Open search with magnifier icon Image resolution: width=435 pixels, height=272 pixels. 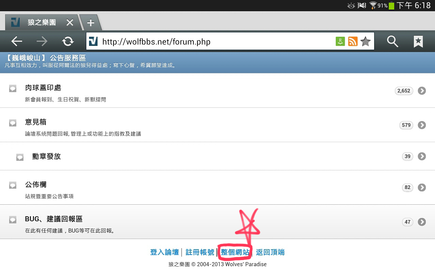(x=393, y=41)
